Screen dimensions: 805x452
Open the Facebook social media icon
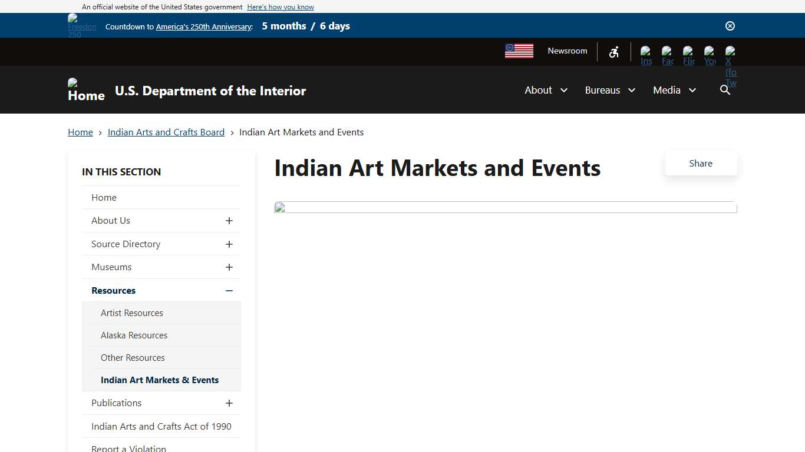point(667,55)
